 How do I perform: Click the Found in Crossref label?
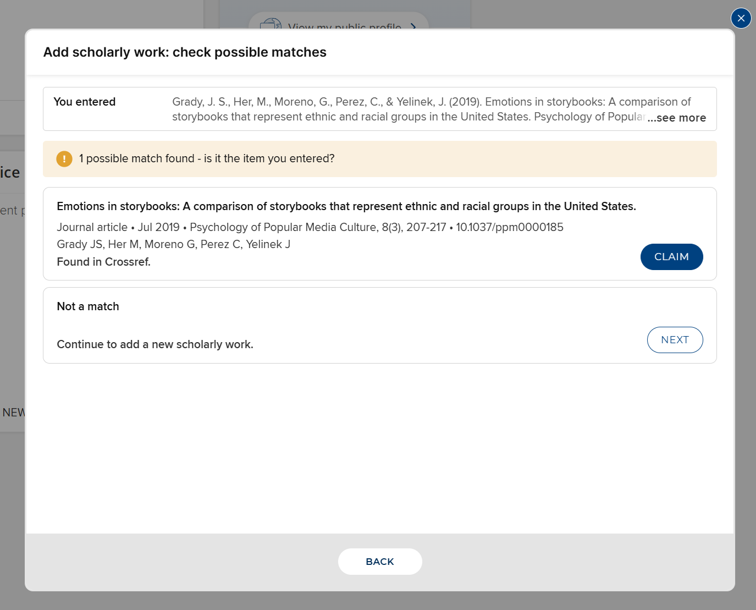(104, 262)
